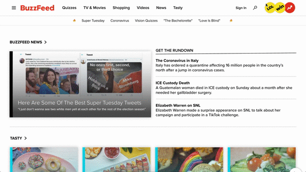
Task: Expand the BuzzFeed News section chevron
Action: tap(45, 42)
